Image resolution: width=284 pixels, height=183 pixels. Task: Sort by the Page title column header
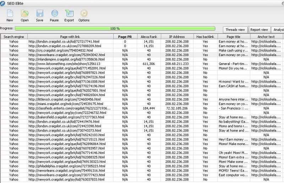pyautogui.click(x=234, y=37)
